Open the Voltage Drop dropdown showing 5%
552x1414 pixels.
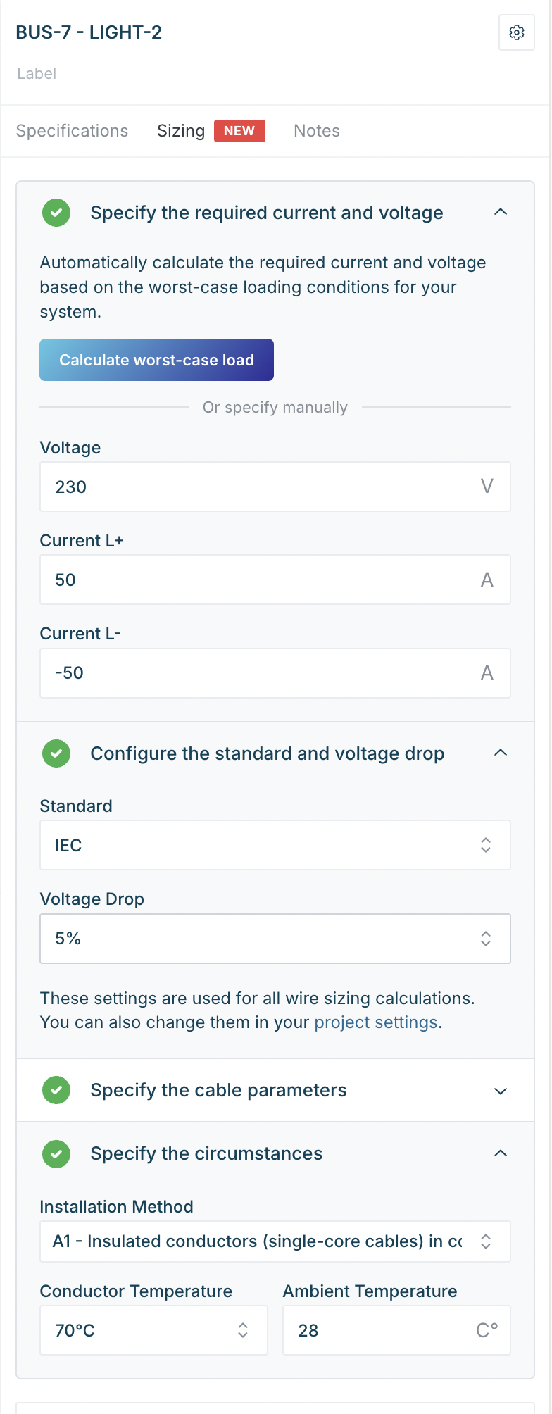pyautogui.click(x=275, y=939)
